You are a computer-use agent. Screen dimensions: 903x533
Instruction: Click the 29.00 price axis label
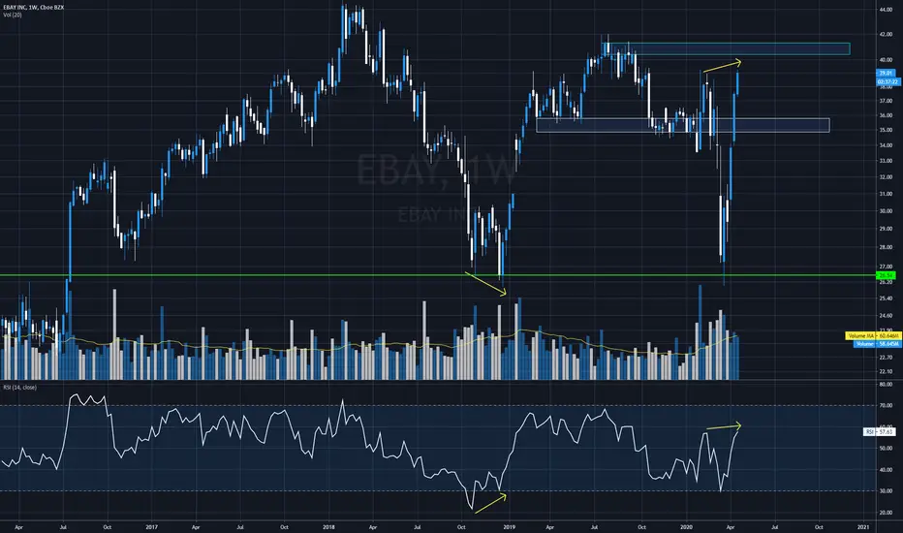click(886, 229)
